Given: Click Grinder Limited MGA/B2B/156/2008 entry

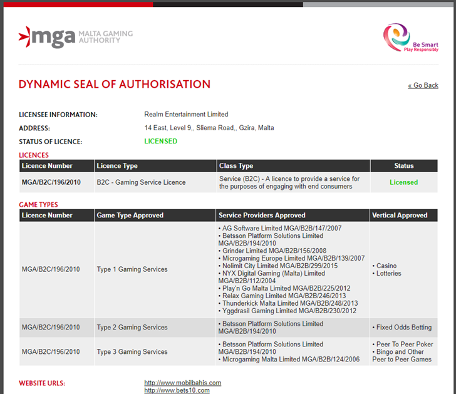Looking at the screenshot, I should coord(272,251).
